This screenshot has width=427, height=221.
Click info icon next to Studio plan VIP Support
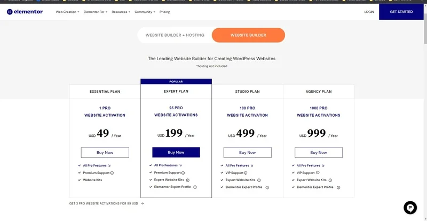tap(246, 173)
